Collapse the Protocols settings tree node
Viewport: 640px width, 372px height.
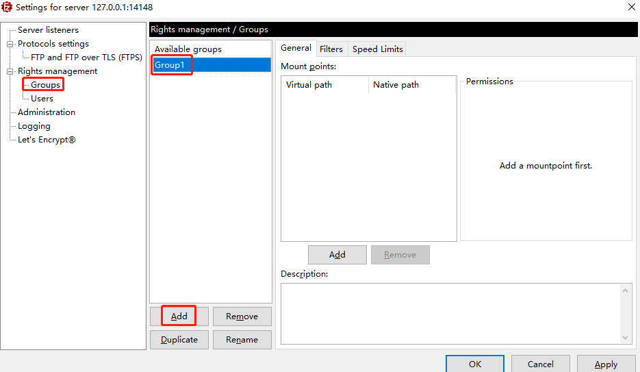[x=10, y=44]
